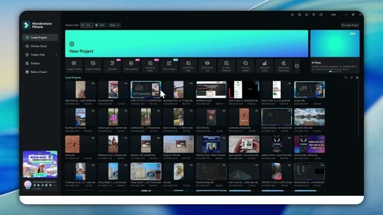Click the cloud icon on the first project card
383x215 pixels.
pyautogui.click(x=93, y=84)
